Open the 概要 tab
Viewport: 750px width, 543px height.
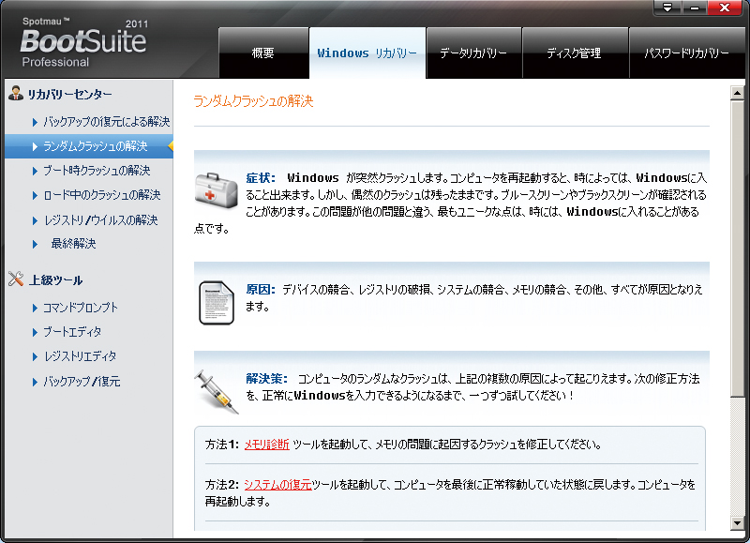click(263, 53)
